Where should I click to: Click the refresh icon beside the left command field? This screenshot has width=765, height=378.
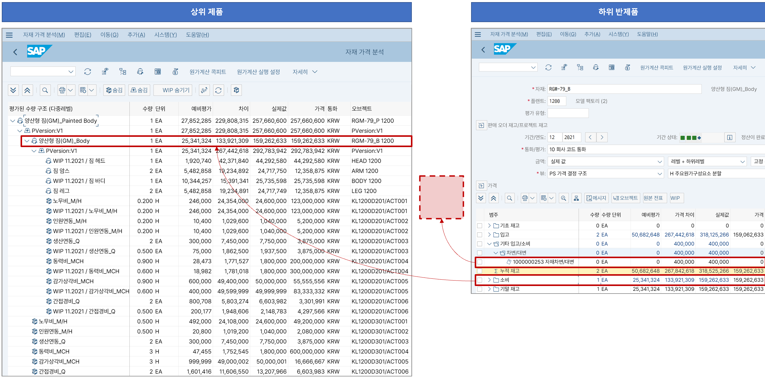click(88, 72)
